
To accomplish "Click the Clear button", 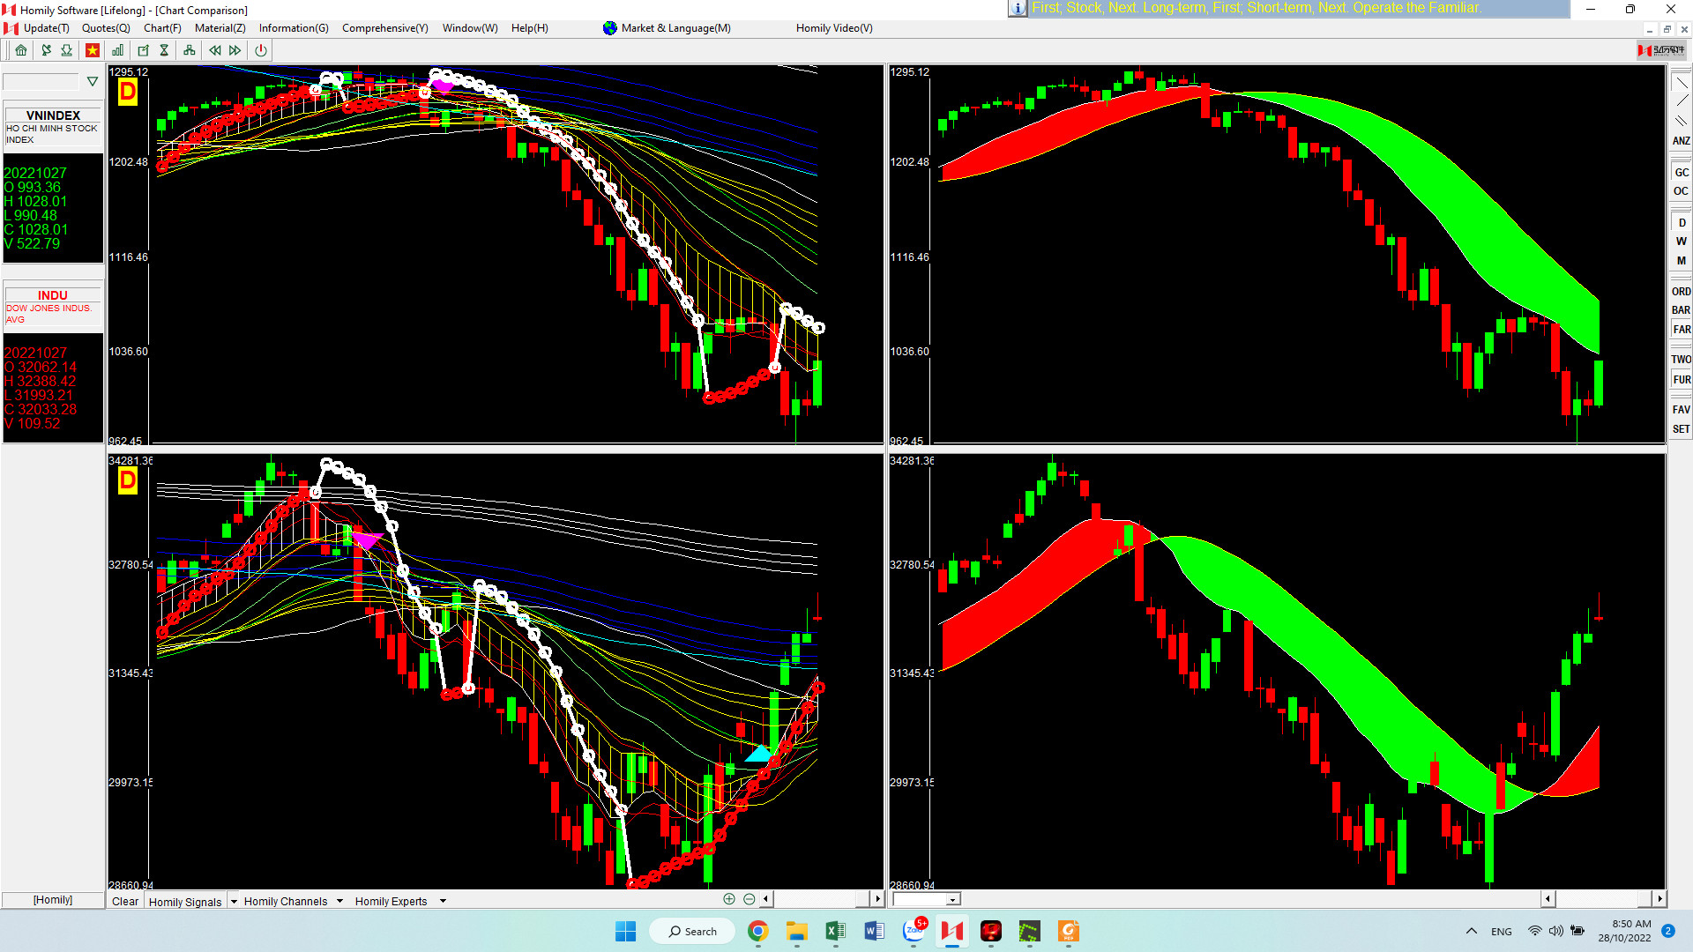I will tap(125, 901).
